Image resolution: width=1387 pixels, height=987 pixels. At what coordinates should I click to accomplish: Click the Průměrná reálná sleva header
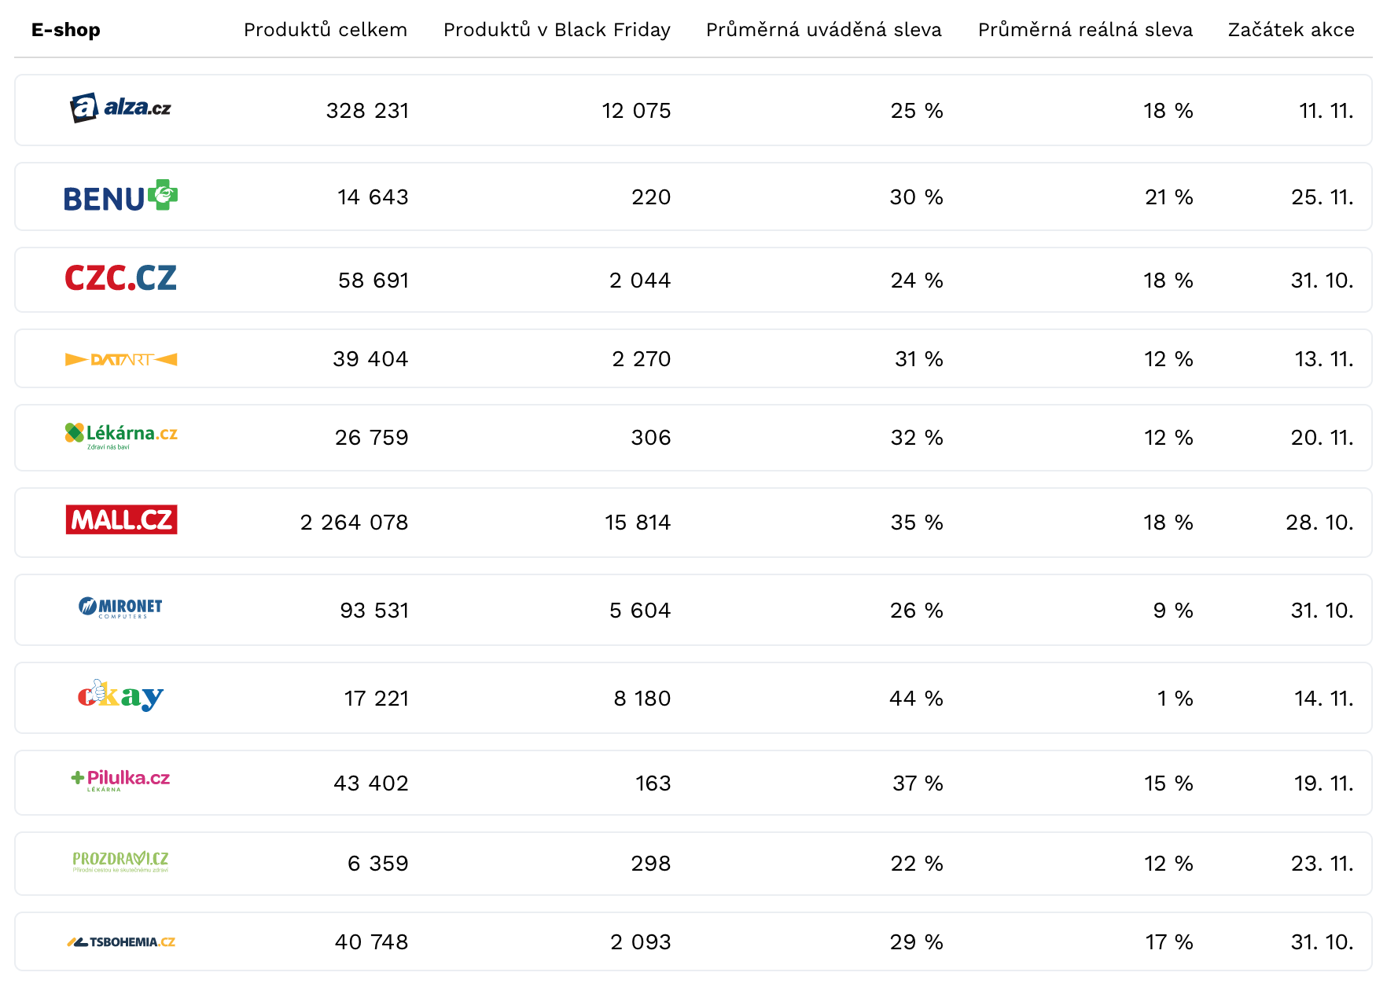[1085, 30]
